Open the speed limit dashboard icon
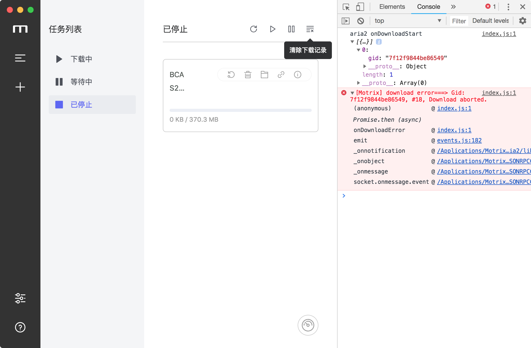Screen dimensions: 531x348 308,325
